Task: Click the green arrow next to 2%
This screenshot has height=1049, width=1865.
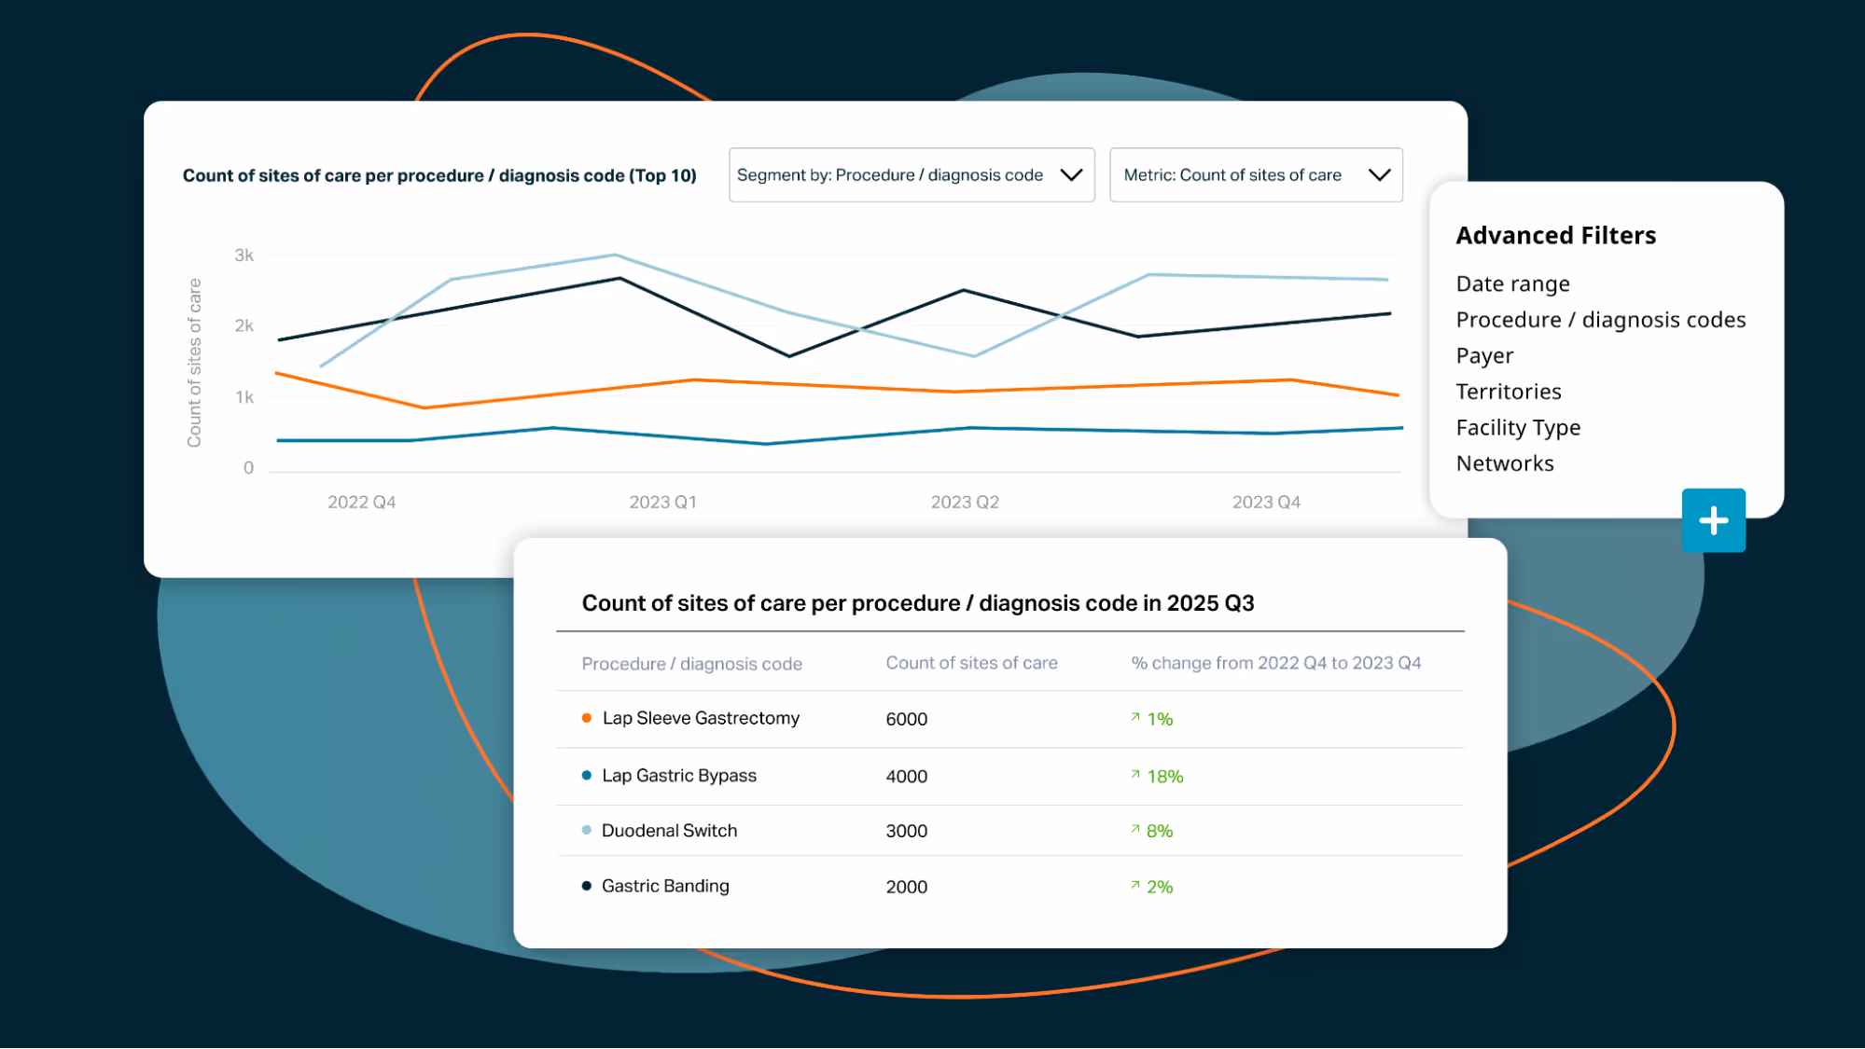Action: pos(1135,885)
